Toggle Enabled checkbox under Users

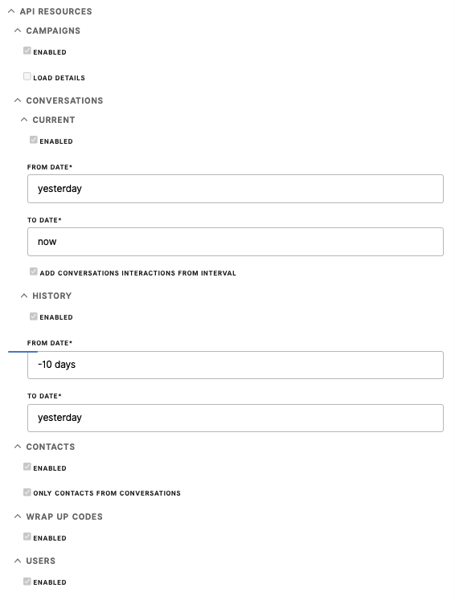pos(27,582)
